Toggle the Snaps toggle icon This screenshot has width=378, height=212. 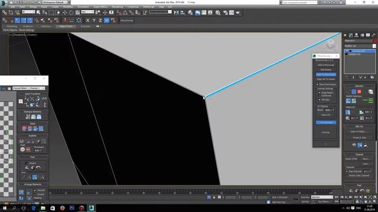[119, 12]
